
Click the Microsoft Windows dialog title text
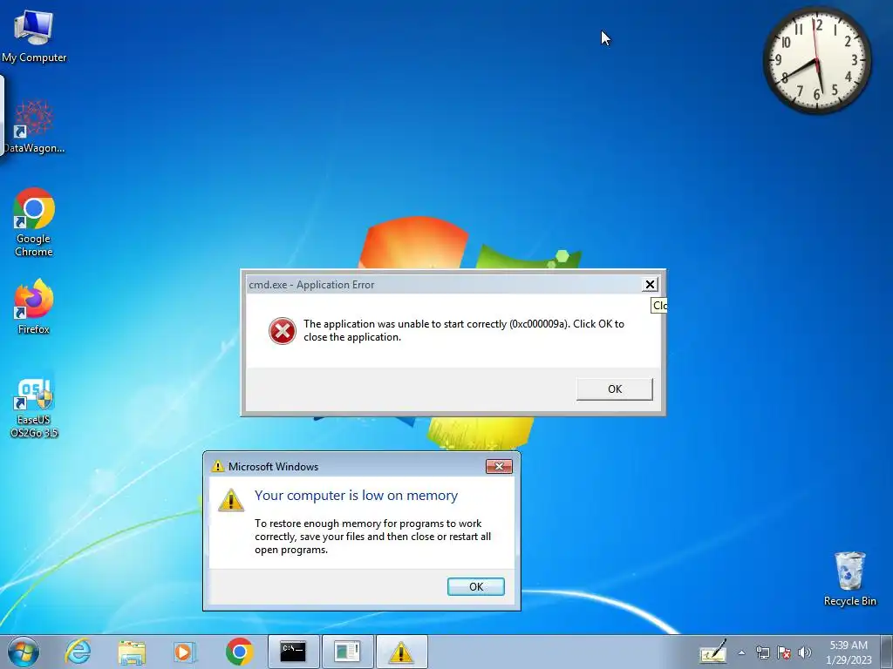(x=273, y=467)
